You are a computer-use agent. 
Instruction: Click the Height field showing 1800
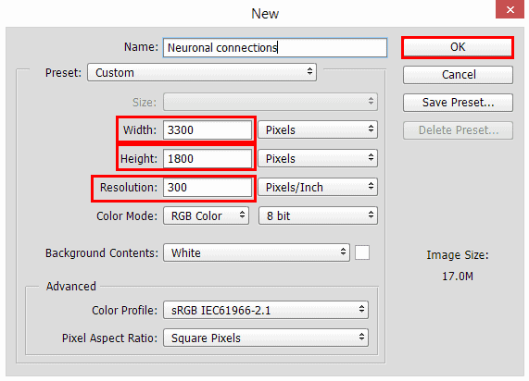pos(208,159)
